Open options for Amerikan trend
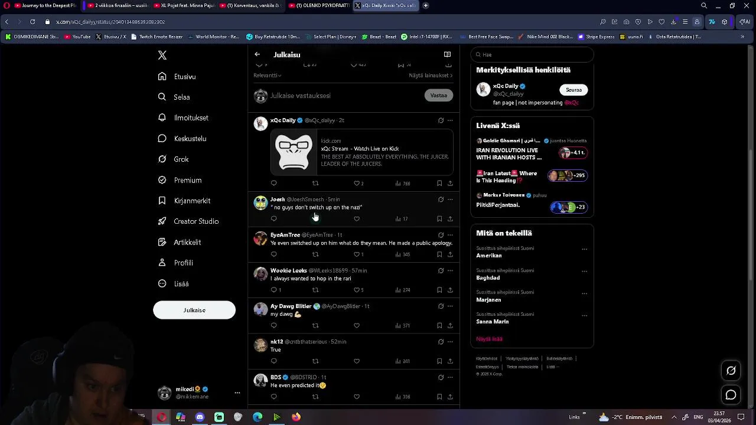Viewport: 756px width, 425px height. [584, 249]
